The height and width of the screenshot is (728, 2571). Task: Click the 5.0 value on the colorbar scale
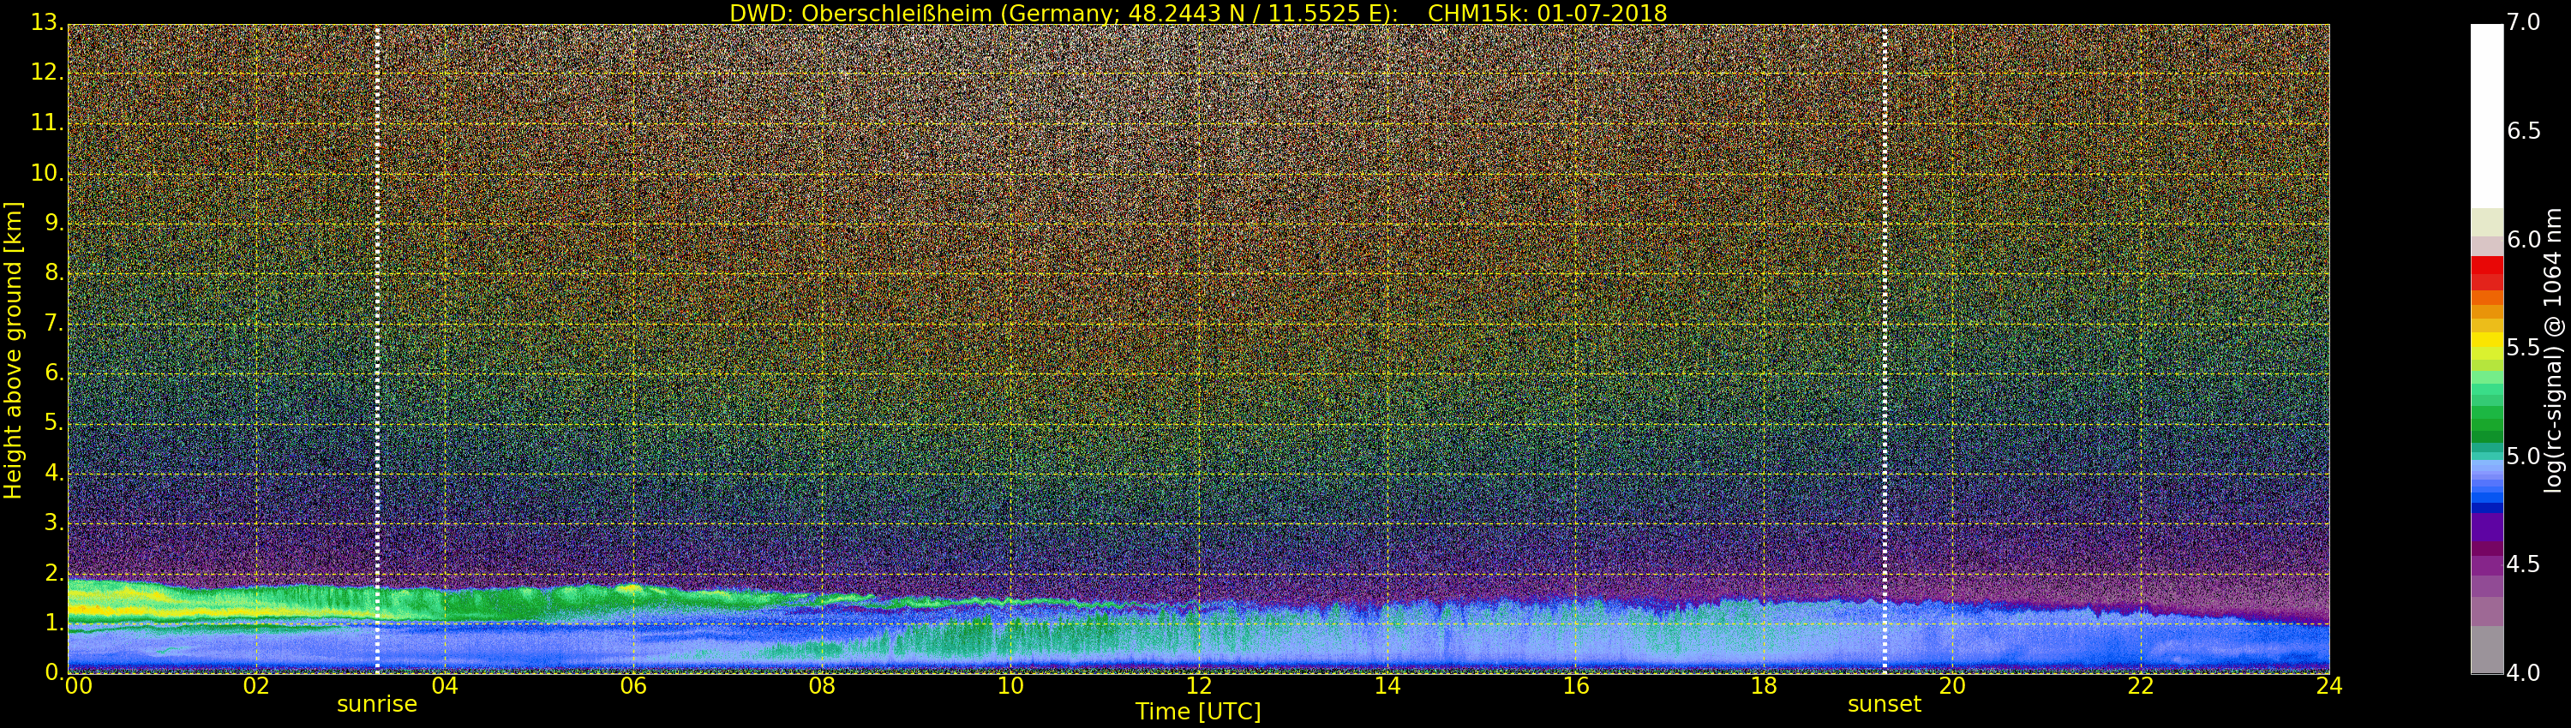pyautogui.click(x=2524, y=456)
